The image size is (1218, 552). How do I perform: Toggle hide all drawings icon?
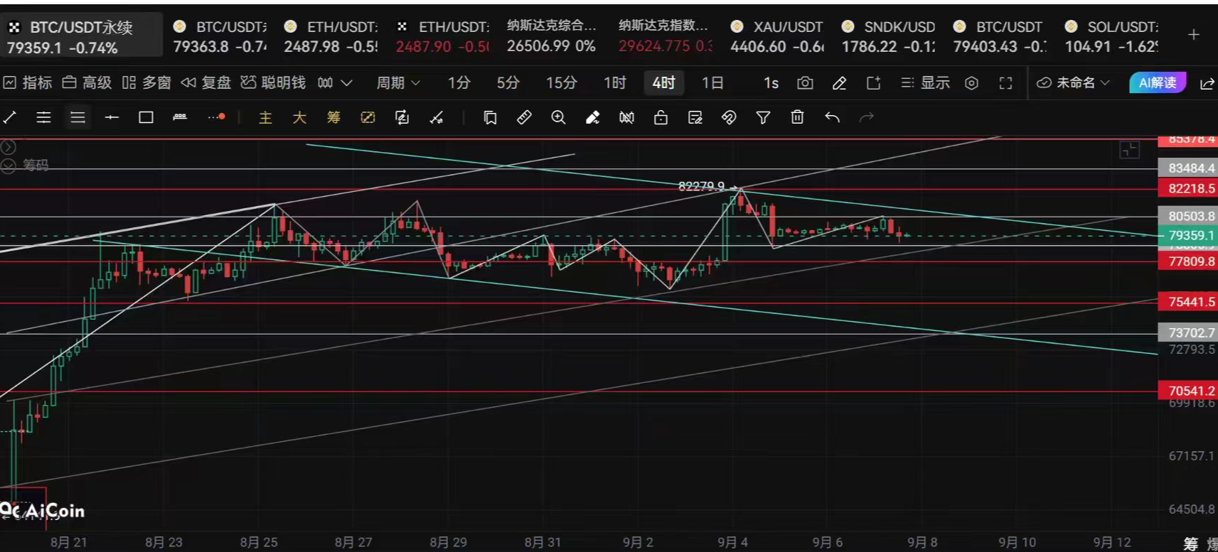(626, 118)
